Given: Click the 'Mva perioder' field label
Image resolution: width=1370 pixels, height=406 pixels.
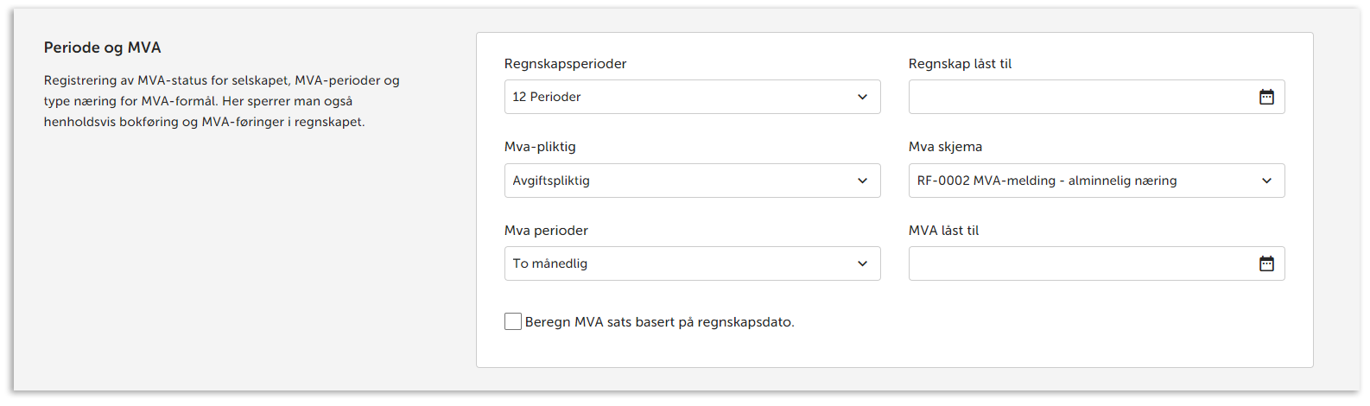Looking at the screenshot, I should click(x=546, y=231).
